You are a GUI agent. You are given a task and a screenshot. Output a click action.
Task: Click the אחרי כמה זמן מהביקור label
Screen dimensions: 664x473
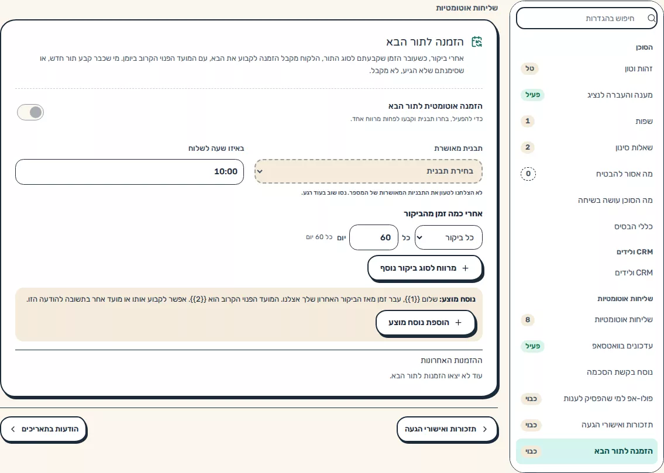443,213
